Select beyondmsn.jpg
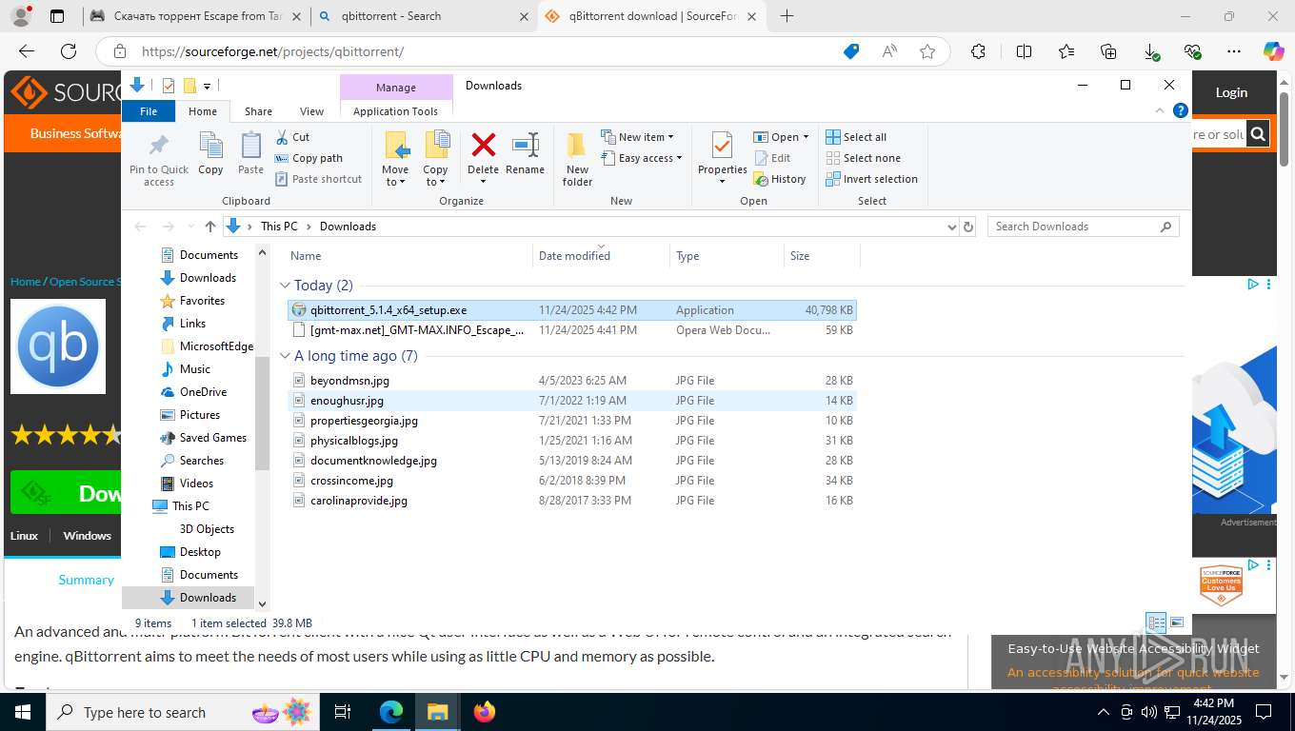The height and width of the screenshot is (731, 1295). (572, 381)
